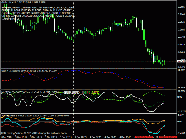Image resolution: width=186 pixels, height=139 pixels.
Task: Click the '4 Dec 02:15' time label
Action: tap(96, 137)
